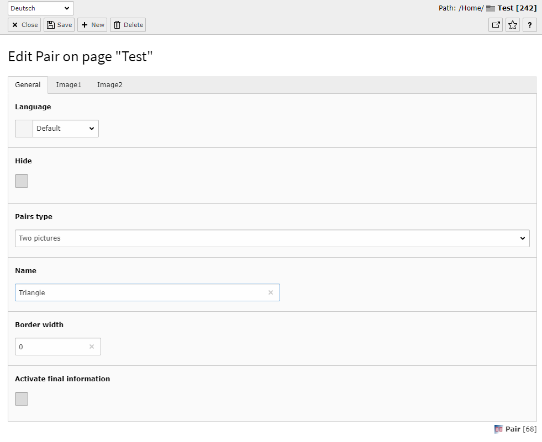Toggle the Hide checkbox
The image size is (542, 442).
click(22, 181)
